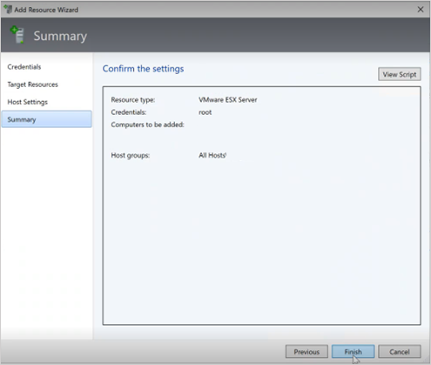Switch to the Host Settings step
Screen dimensions: 431x365
[x=27, y=102]
